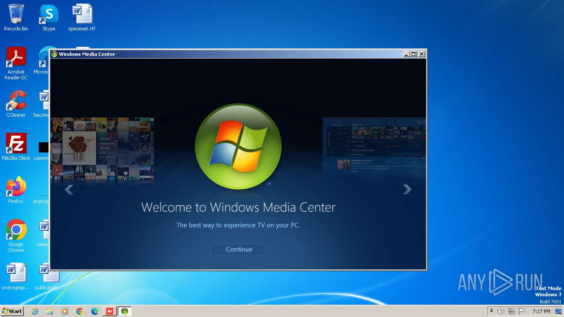564x317 pixels.
Task: Select the music library album wall preview
Action: click(x=102, y=150)
